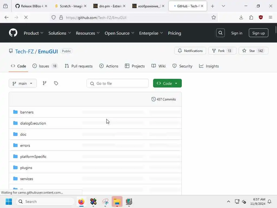
Task: Open Windows Start menu
Action: click(9, 201)
